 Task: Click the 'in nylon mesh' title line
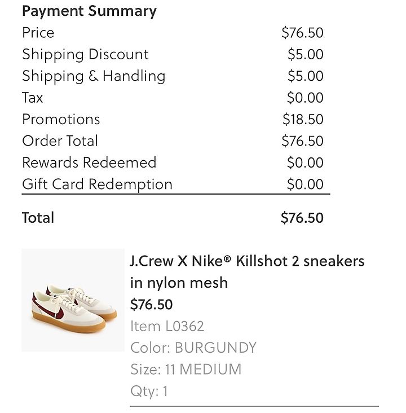tap(179, 283)
